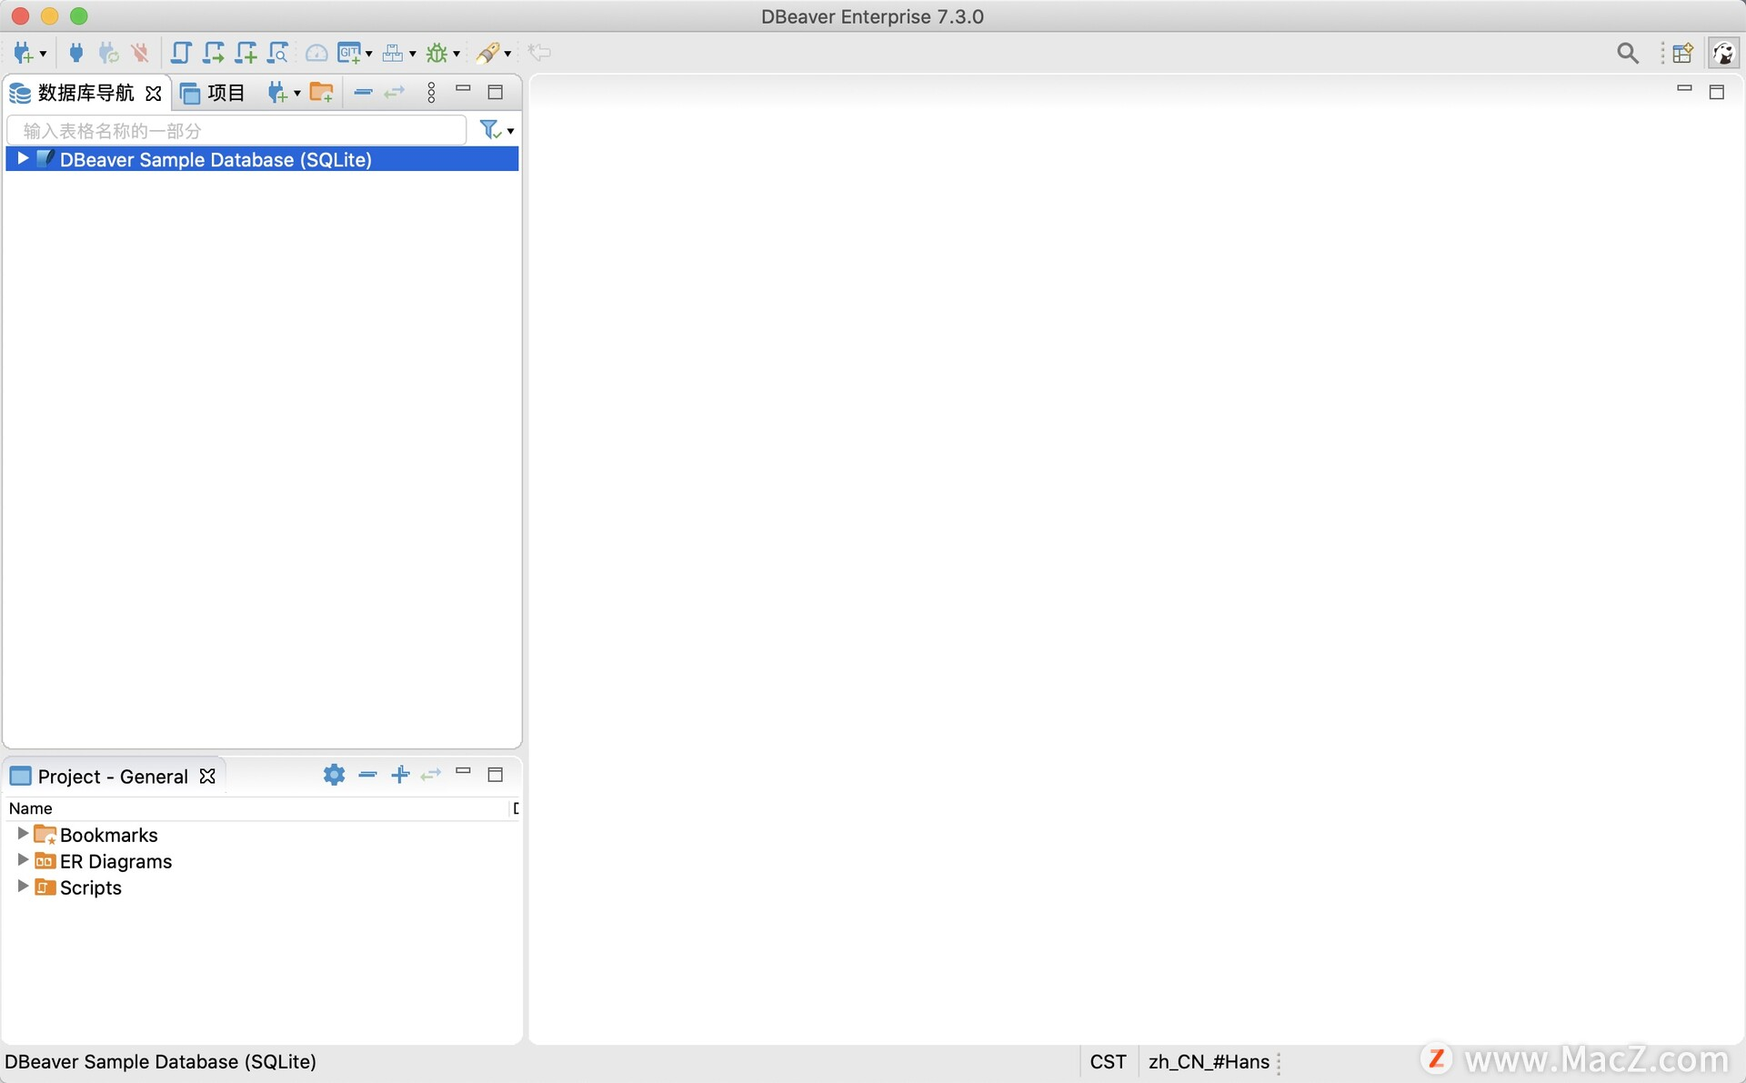1746x1083 pixels.
Task: Select the ER Diagrams tree item
Action: [115, 861]
